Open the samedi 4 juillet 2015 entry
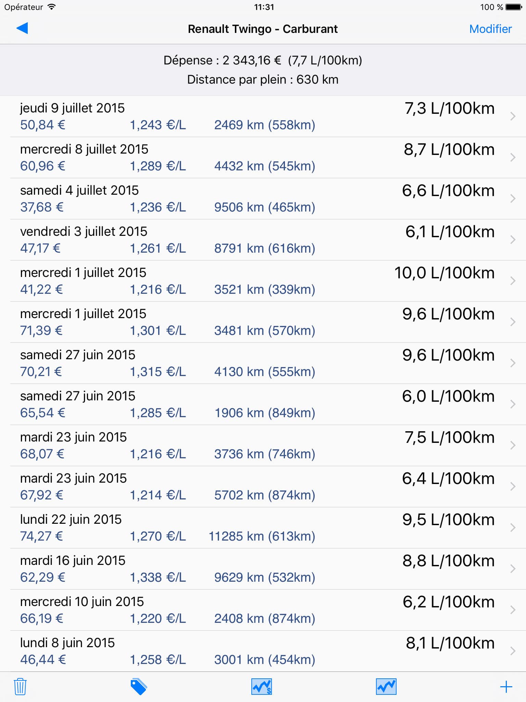Viewport: 526px width, 702px height. 263,199
